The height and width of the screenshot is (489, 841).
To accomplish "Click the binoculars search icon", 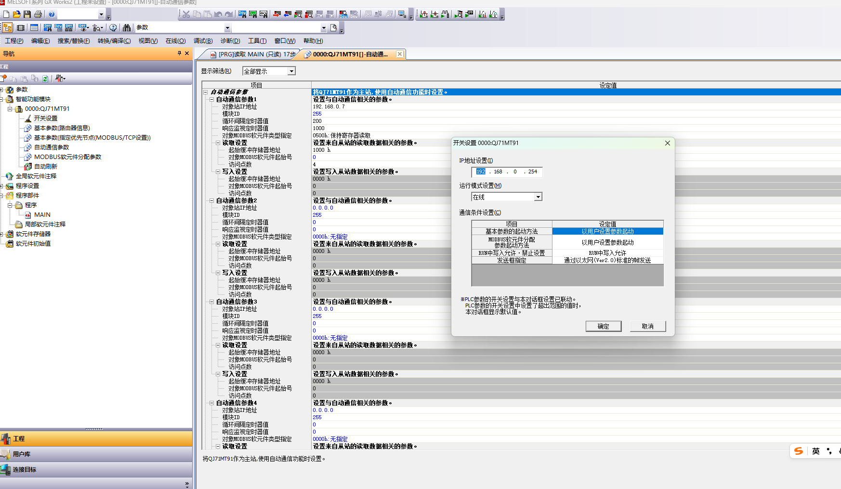I will click(127, 28).
